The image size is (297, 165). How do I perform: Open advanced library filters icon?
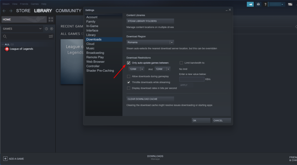[x=51, y=36]
